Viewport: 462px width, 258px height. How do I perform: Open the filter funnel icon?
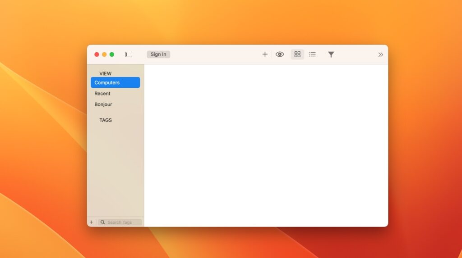coord(331,54)
